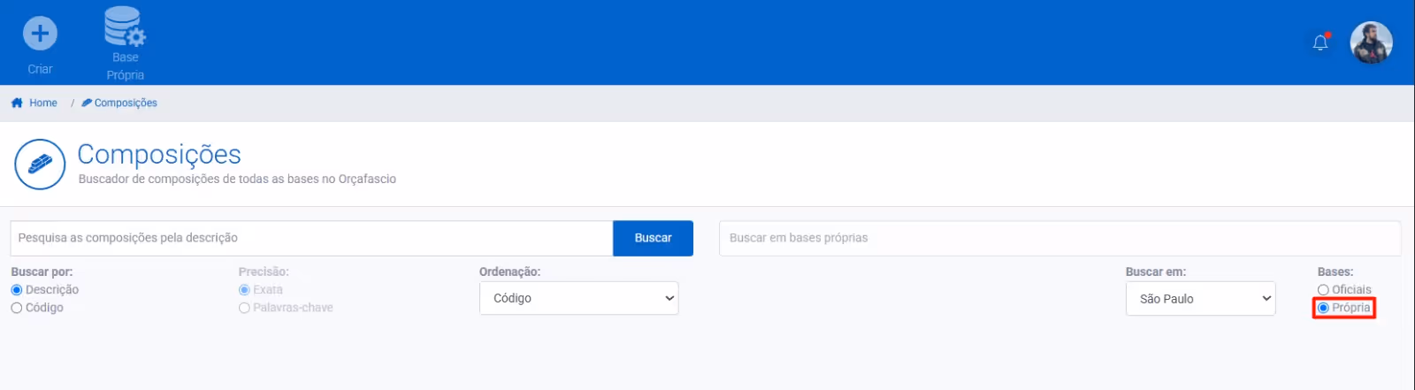Select Descrição search option
The width and height of the screenshot is (1415, 390).
click(16, 290)
